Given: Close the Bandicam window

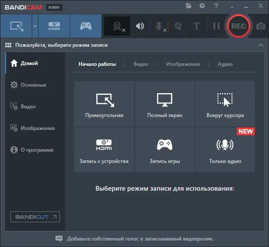Looking at the screenshot, I should [261, 6].
